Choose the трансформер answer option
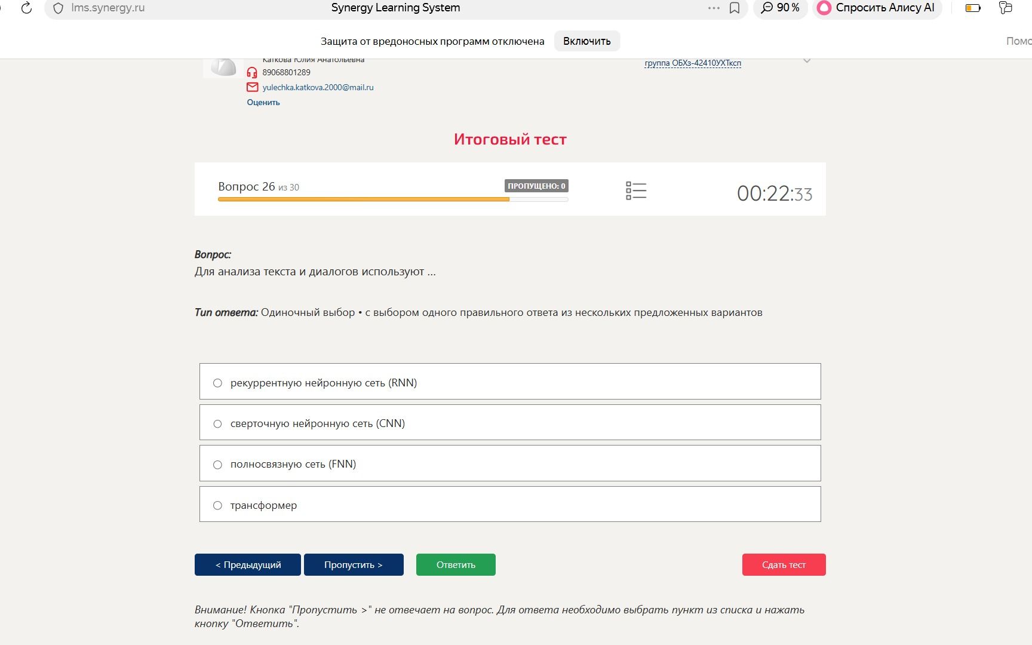The height and width of the screenshot is (645, 1032). coord(510,504)
